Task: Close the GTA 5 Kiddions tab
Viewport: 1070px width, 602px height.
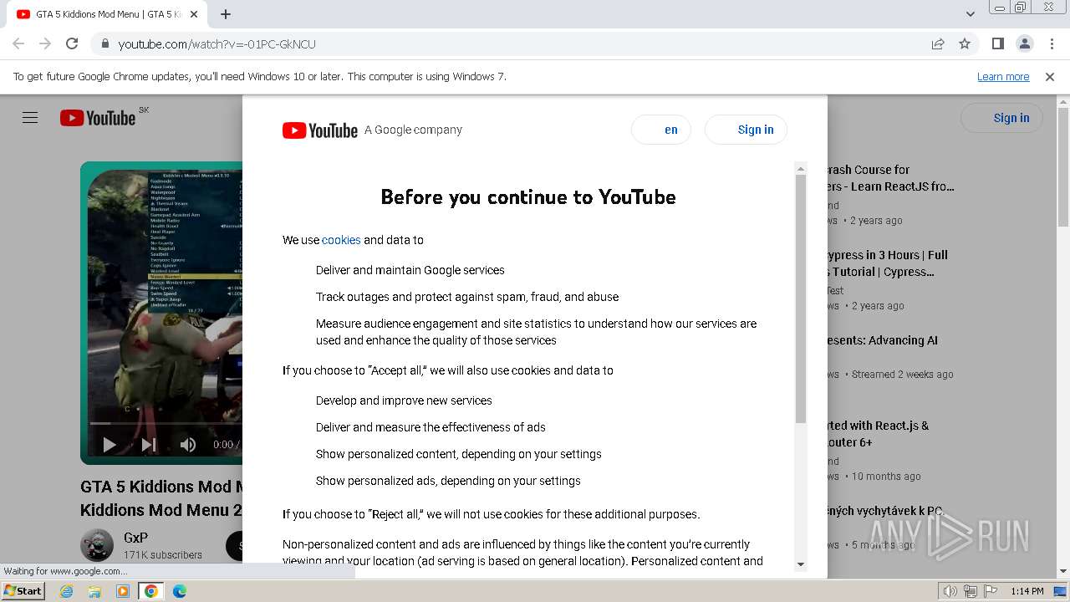Action: pos(194,14)
